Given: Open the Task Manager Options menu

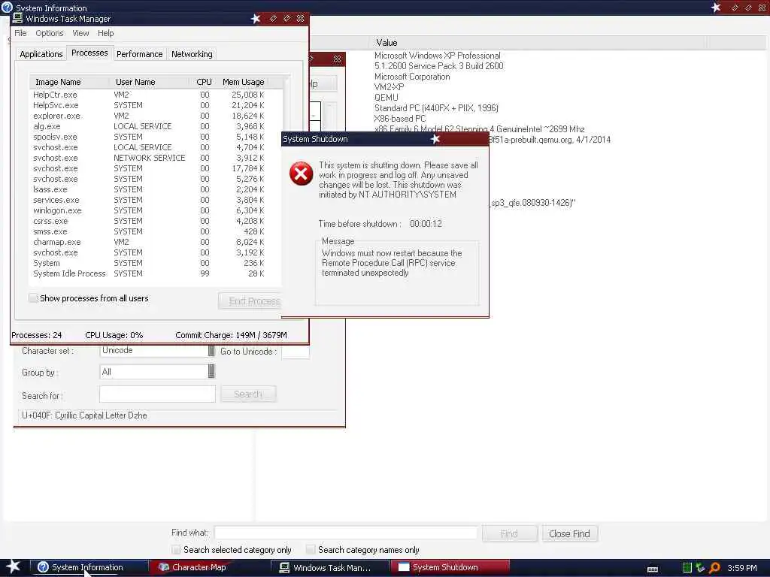Looking at the screenshot, I should pos(49,33).
